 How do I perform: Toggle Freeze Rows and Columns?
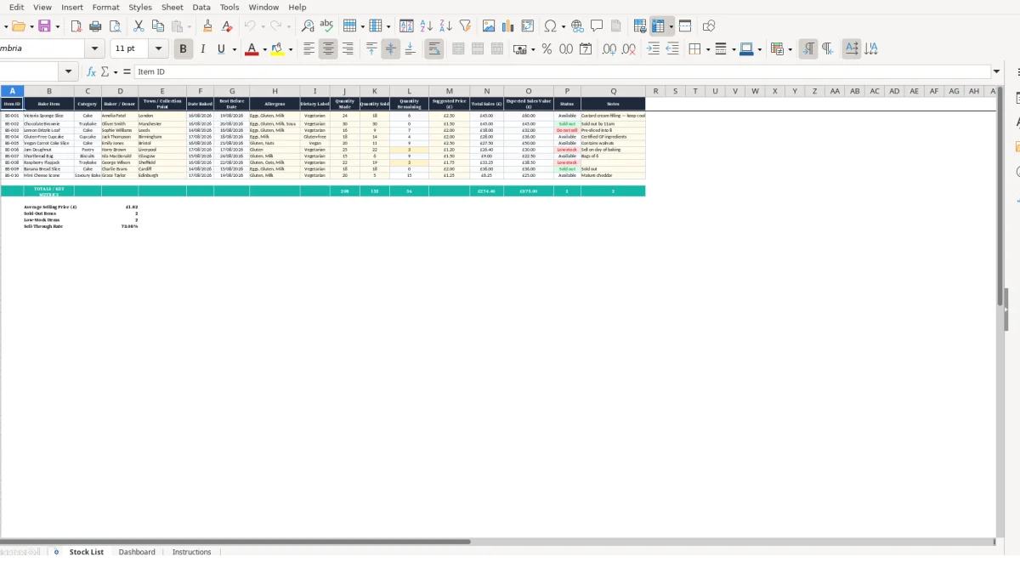coord(659,26)
